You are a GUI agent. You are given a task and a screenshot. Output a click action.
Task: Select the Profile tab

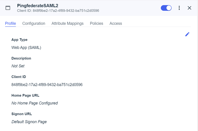(10, 23)
